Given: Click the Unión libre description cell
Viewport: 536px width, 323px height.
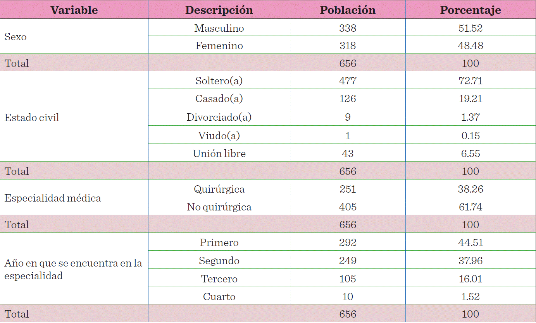Looking at the screenshot, I should (219, 154).
